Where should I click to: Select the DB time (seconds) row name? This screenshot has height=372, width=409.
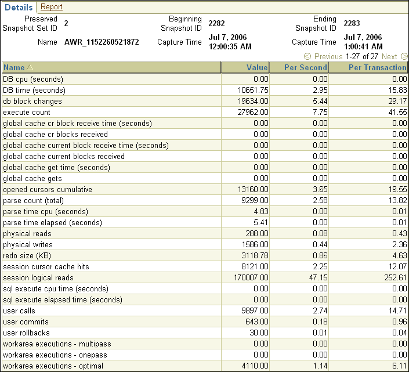pos(34,91)
